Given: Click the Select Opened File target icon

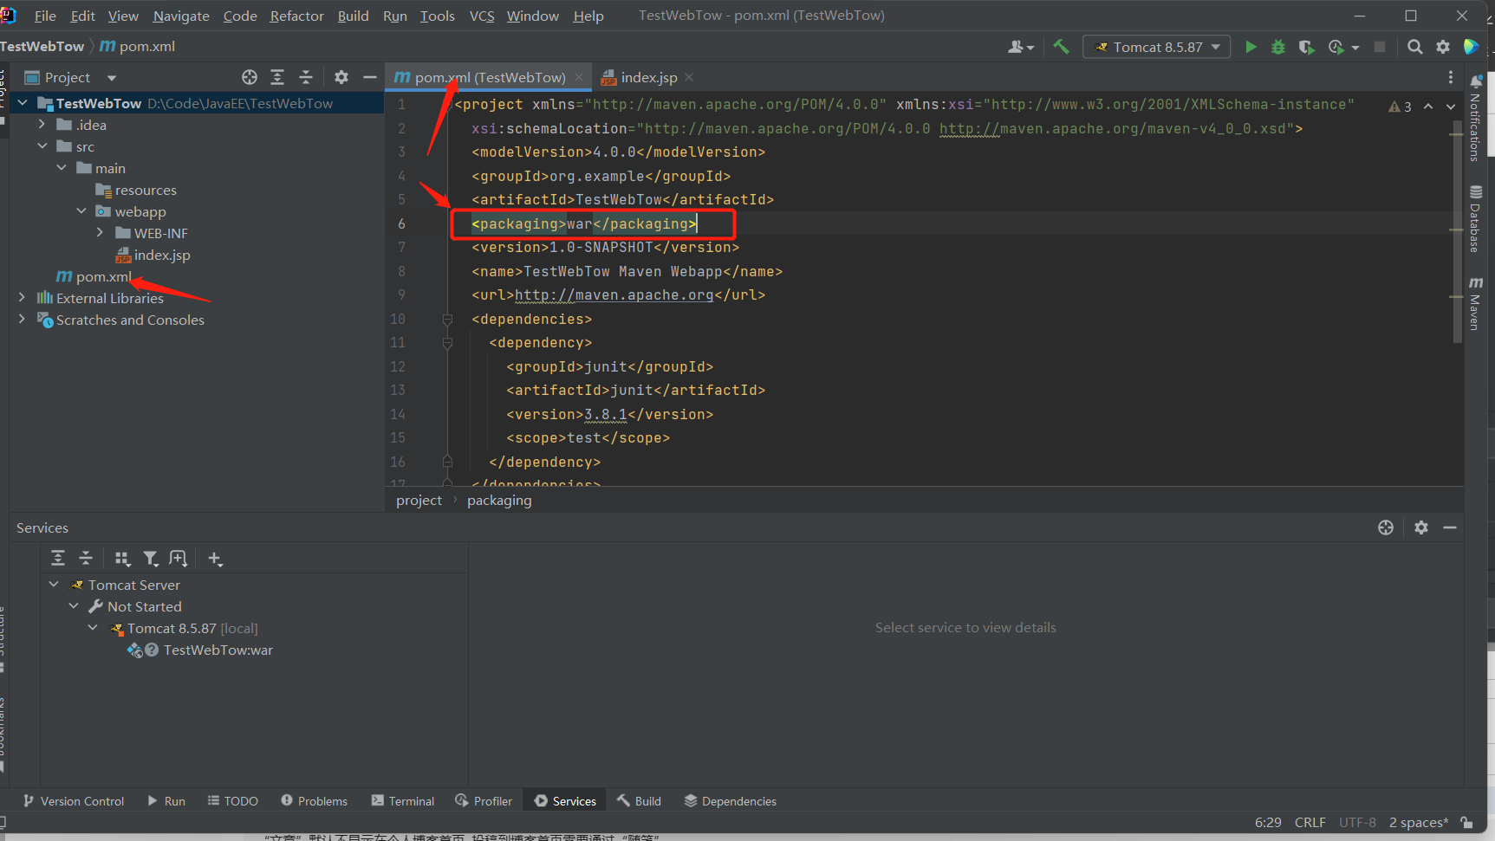Looking at the screenshot, I should tap(250, 77).
